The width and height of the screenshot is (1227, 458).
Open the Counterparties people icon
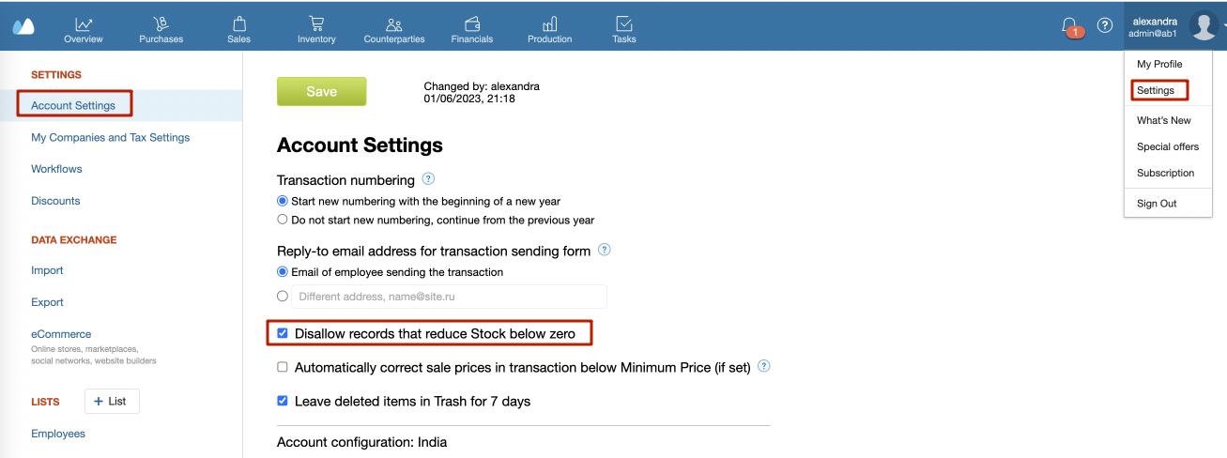(394, 24)
